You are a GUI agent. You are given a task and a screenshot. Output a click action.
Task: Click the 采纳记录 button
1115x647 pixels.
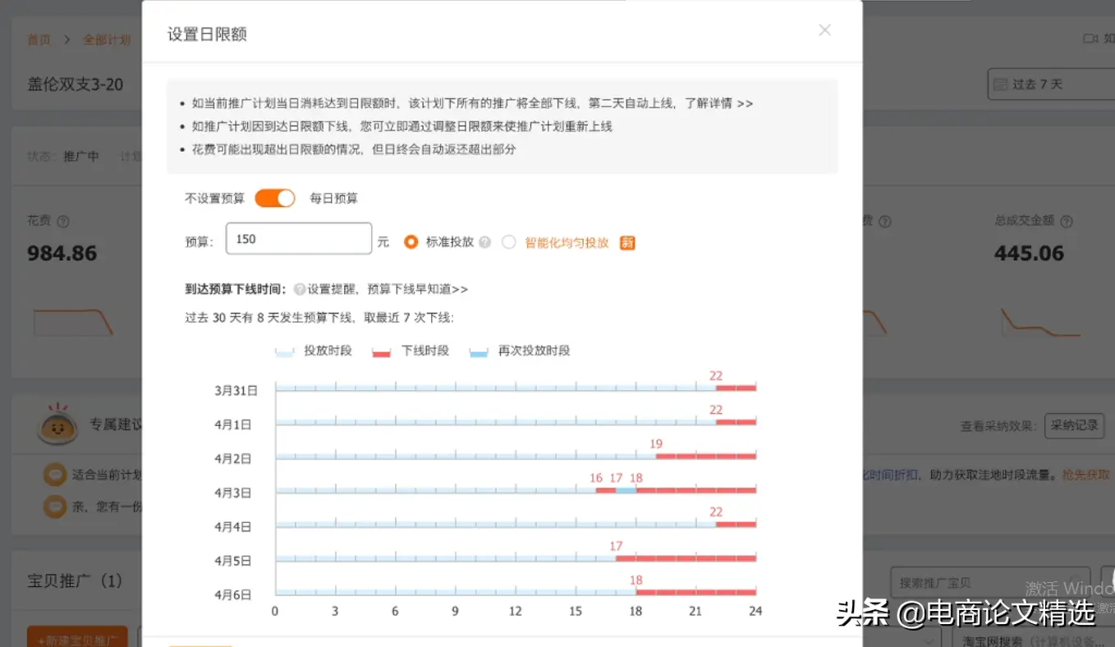pyautogui.click(x=1074, y=425)
